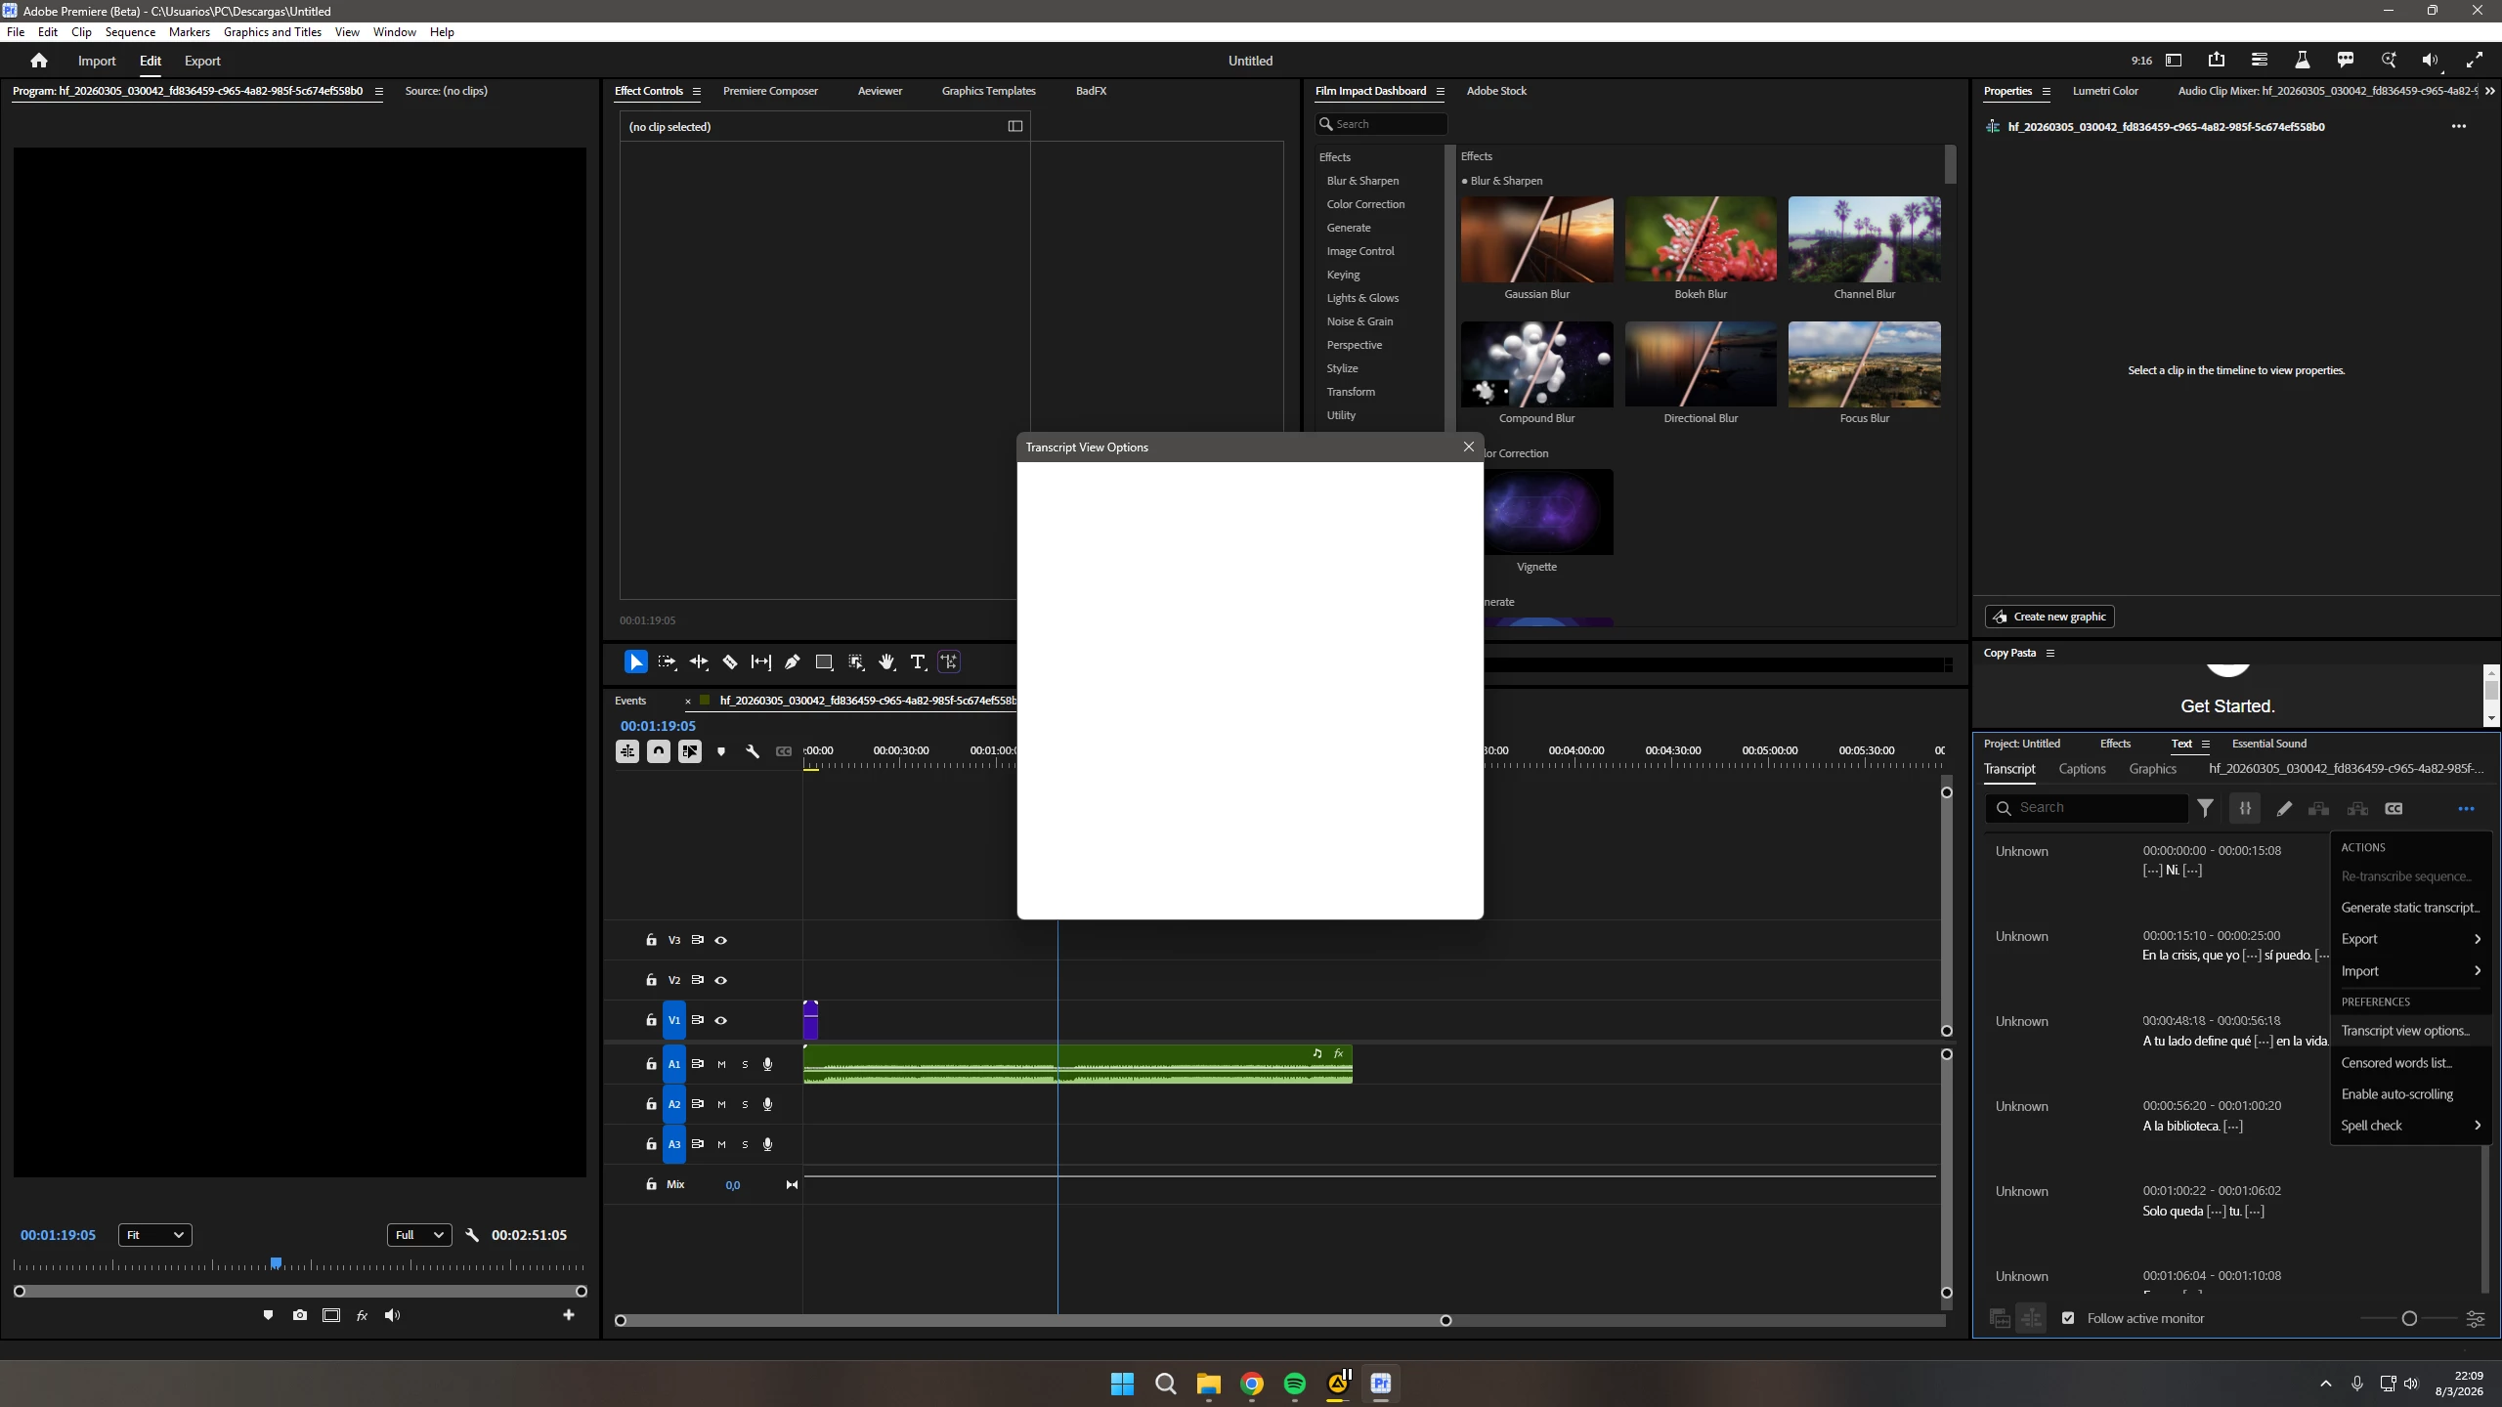Open the Full playback resolution dropdown
The width and height of the screenshot is (2502, 1407).
(x=419, y=1235)
